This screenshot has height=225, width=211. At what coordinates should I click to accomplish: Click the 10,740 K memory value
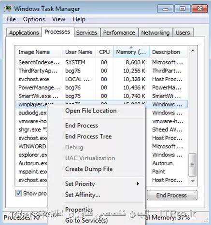[x=134, y=96]
